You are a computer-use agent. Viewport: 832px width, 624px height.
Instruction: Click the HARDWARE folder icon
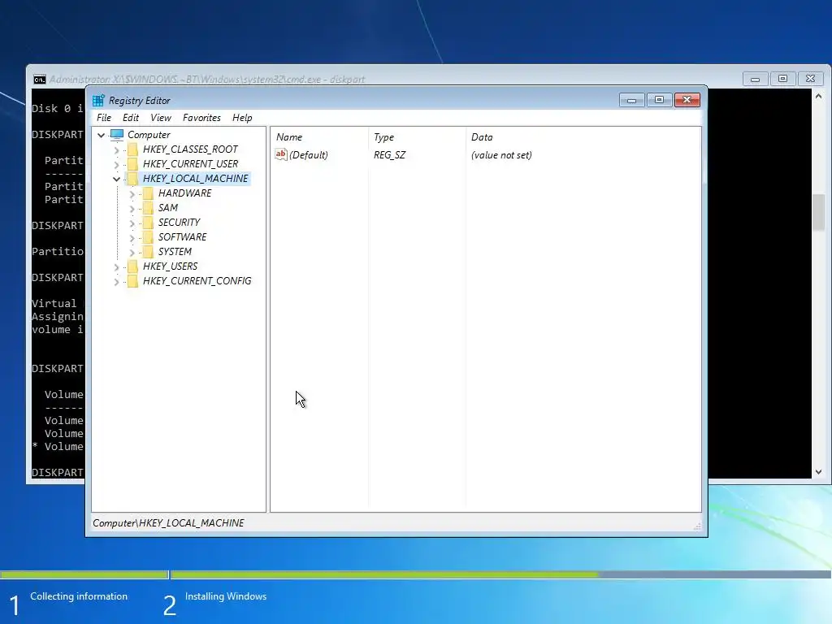pyautogui.click(x=148, y=193)
